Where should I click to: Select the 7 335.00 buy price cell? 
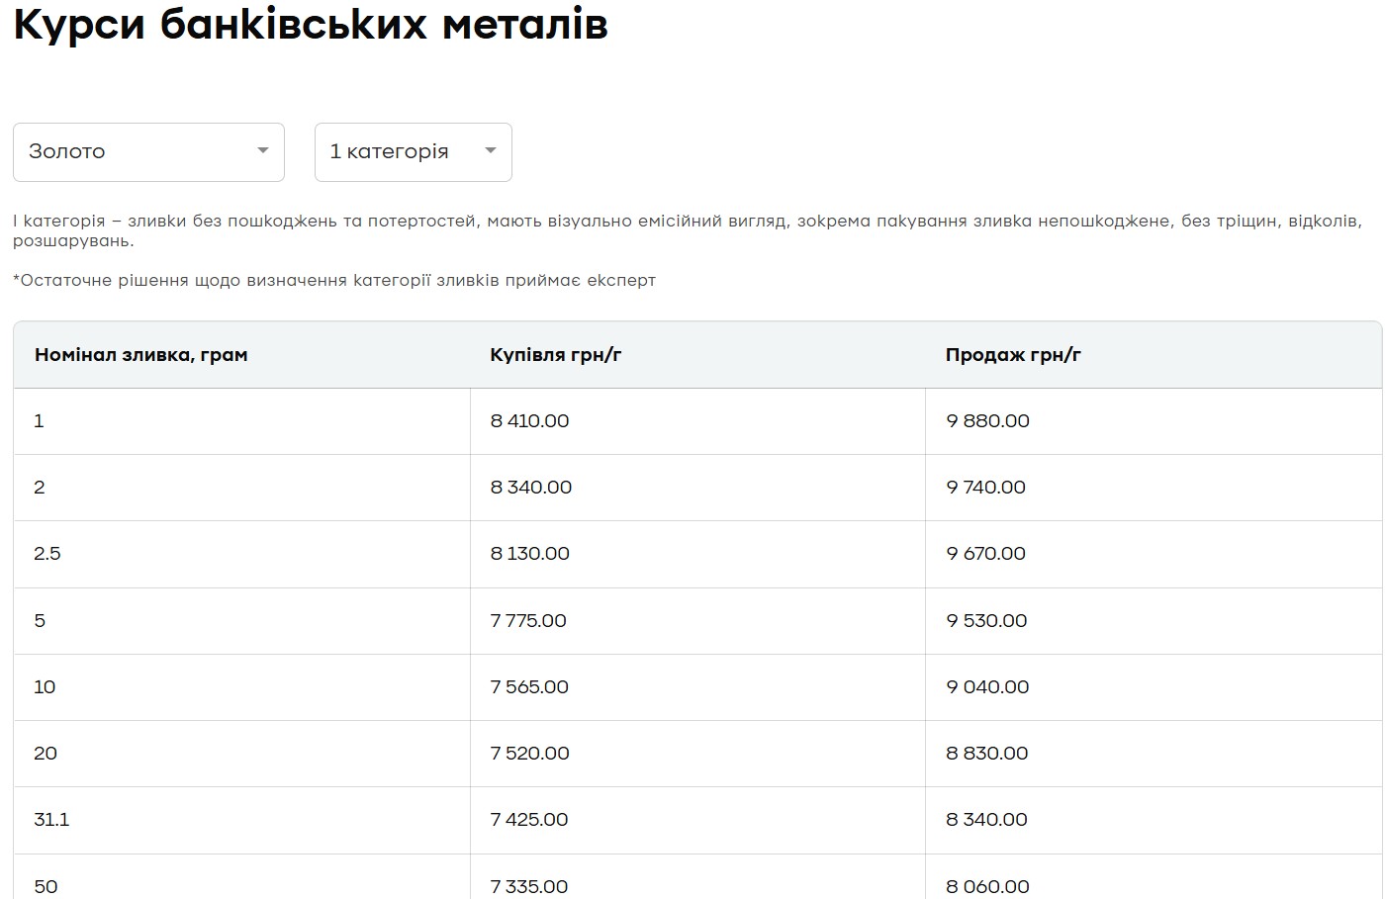pos(697,877)
